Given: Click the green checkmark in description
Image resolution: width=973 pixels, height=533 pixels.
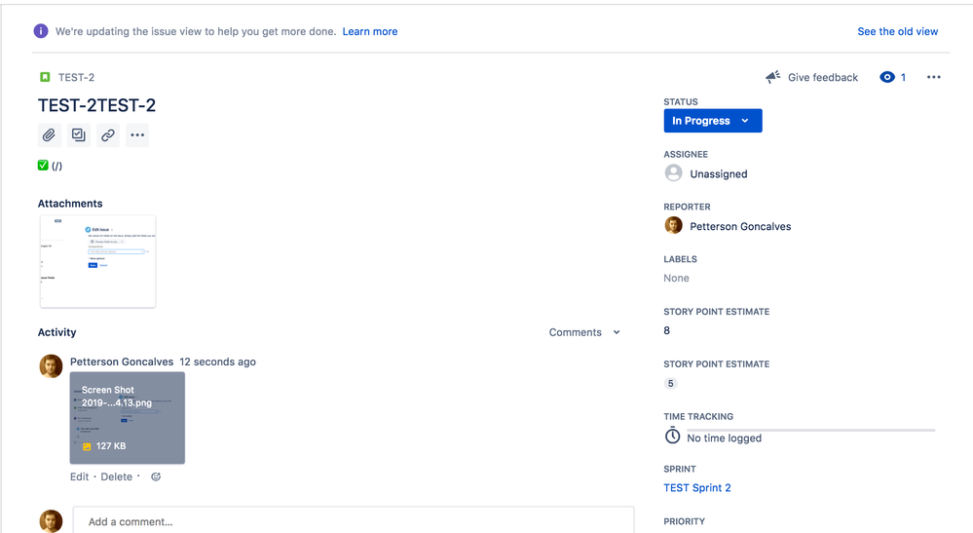Looking at the screenshot, I should [43, 165].
